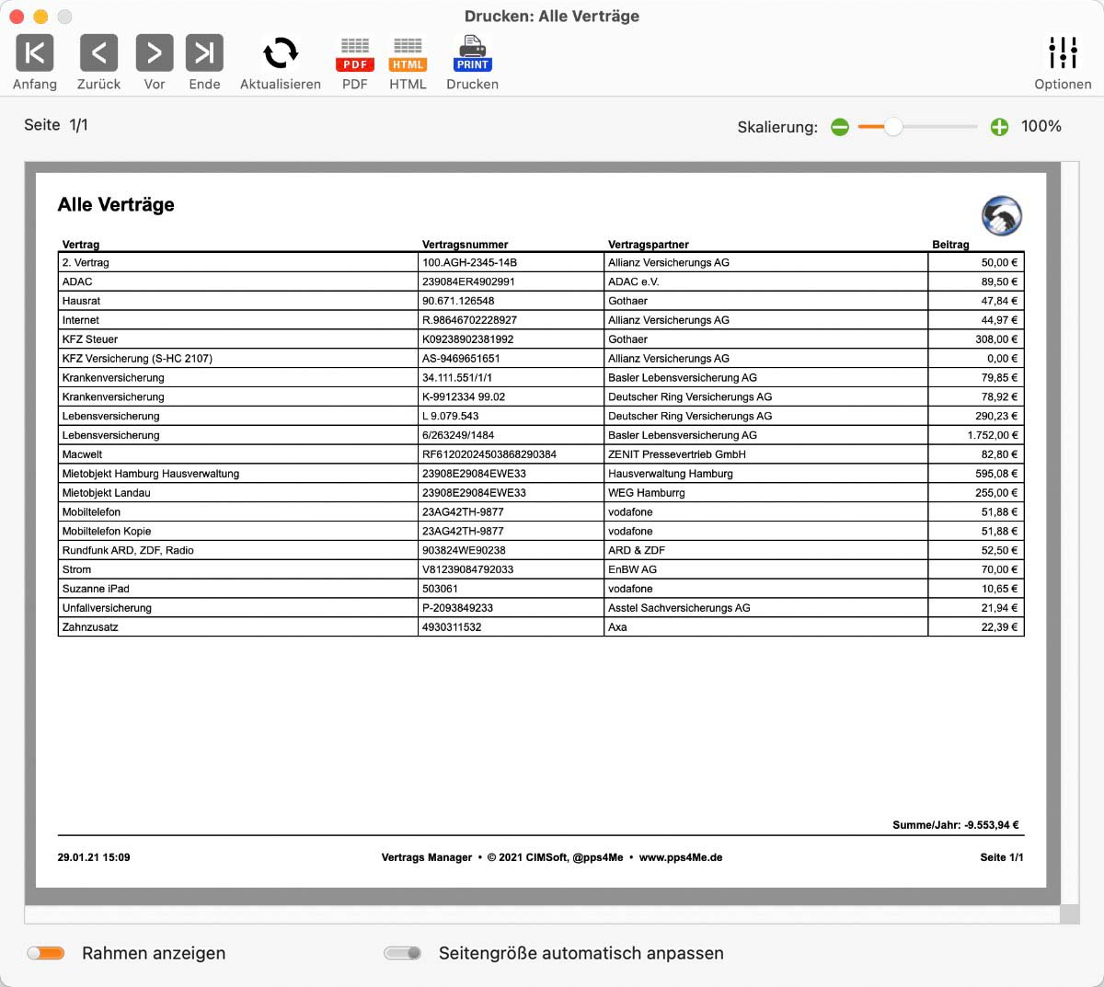Click 'Asstel Sachversicherungs AG' partner cell
This screenshot has width=1104, height=987.
point(765,608)
